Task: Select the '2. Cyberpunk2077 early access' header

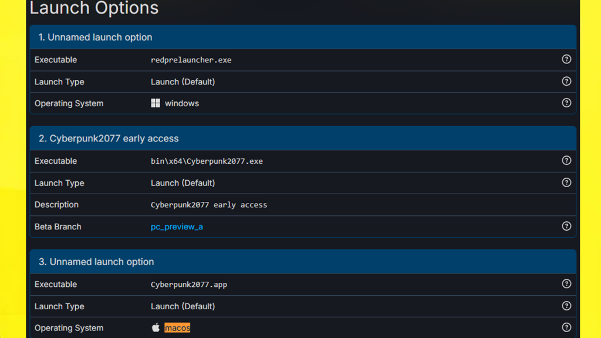Action: (x=303, y=138)
